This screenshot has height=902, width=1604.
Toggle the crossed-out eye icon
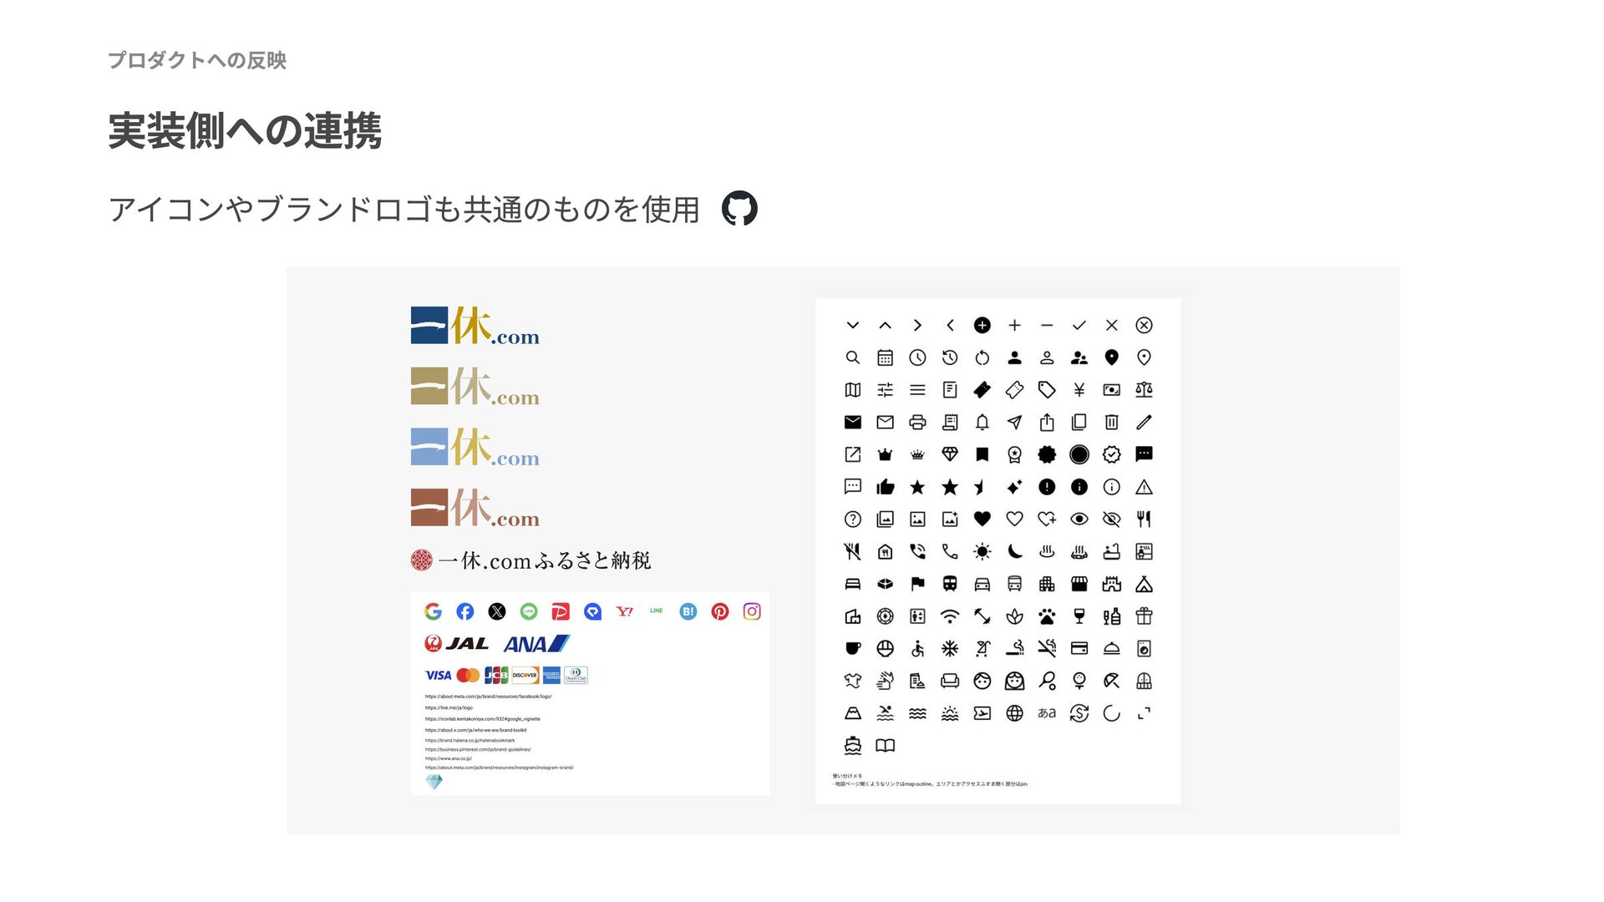(1112, 519)
